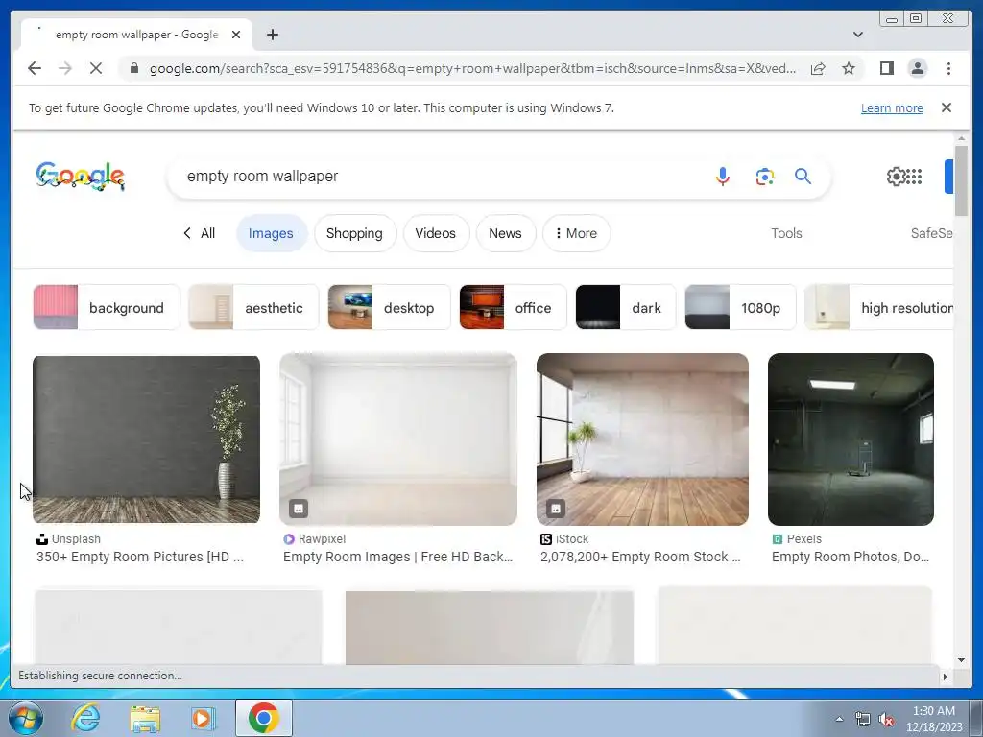Open '2,078,200+ Empty Room Stock' link
This screenshot has width=983, height=737.
click(640, 557)
